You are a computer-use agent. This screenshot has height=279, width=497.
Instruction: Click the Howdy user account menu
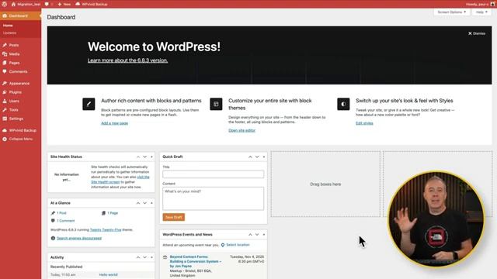click(x=479, y=4)
